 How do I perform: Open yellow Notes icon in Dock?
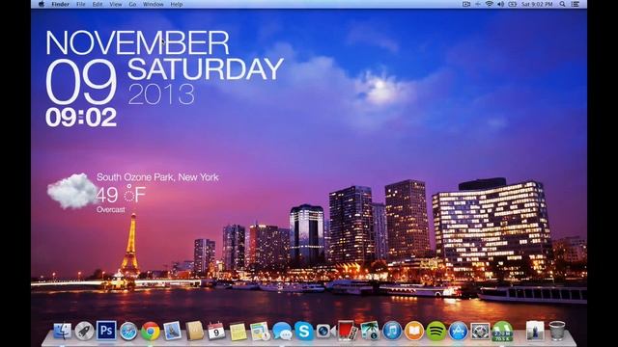(239, 332)
